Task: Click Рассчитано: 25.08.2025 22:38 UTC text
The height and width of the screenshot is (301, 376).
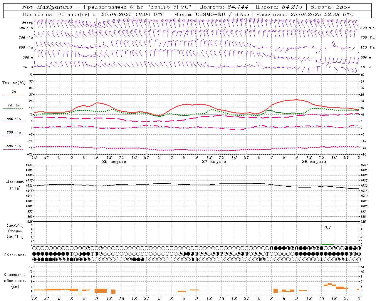Action: point(305,14)
